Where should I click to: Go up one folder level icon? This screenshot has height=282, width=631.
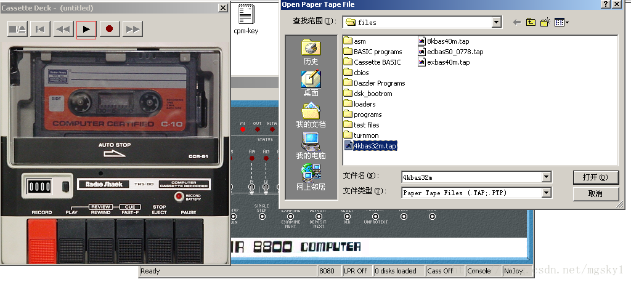[x=531, y=22]
